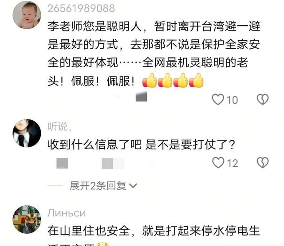
Task: Click the leftmost gray blurred box under 听说's comment
Action: click(x=62, y=163)
